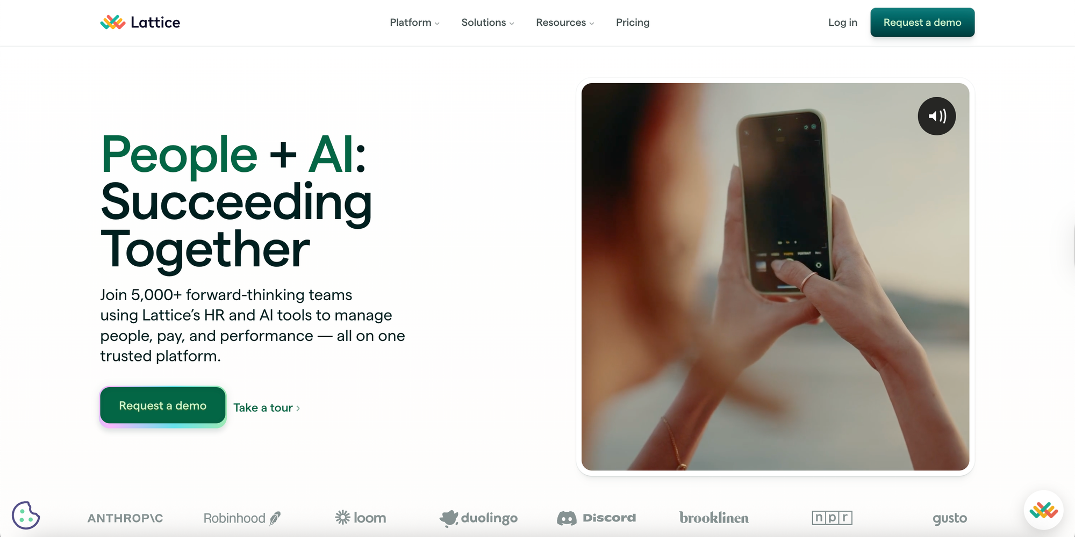This screenshot has height=537, width=1075.
Task: Click the Discord logo
Action: coord(596,518)
